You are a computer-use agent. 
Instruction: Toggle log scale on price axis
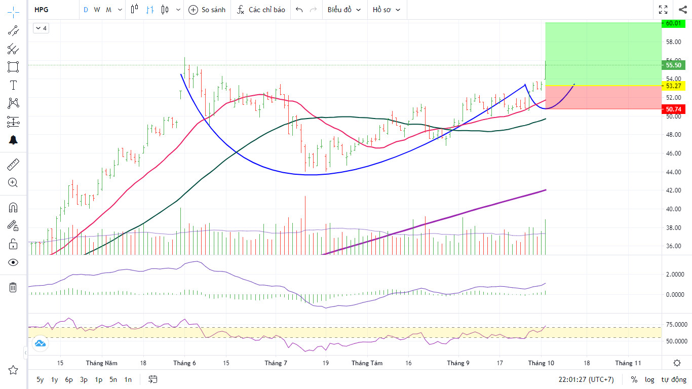pyautogui.click(x=649, y=379)
